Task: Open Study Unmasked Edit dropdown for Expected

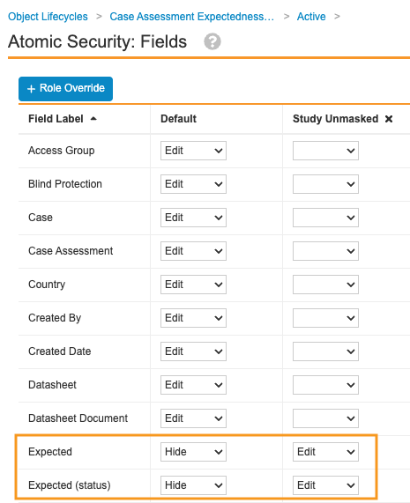Action: click(325, 452)
